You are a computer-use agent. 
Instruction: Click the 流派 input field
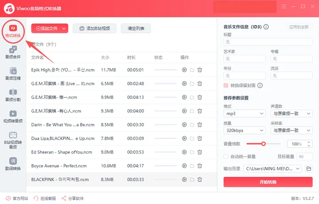292,76
